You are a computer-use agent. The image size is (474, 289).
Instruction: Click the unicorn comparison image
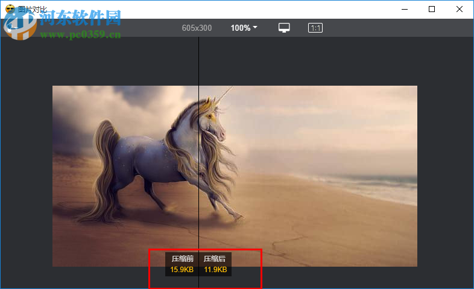[235, 176]
